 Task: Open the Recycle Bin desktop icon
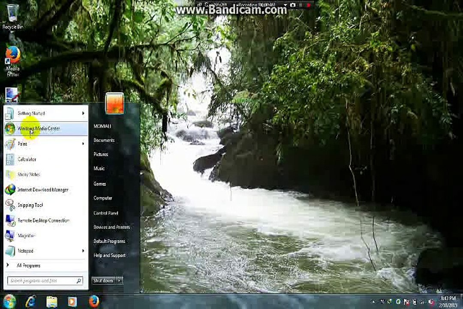[x=12, y=16]
